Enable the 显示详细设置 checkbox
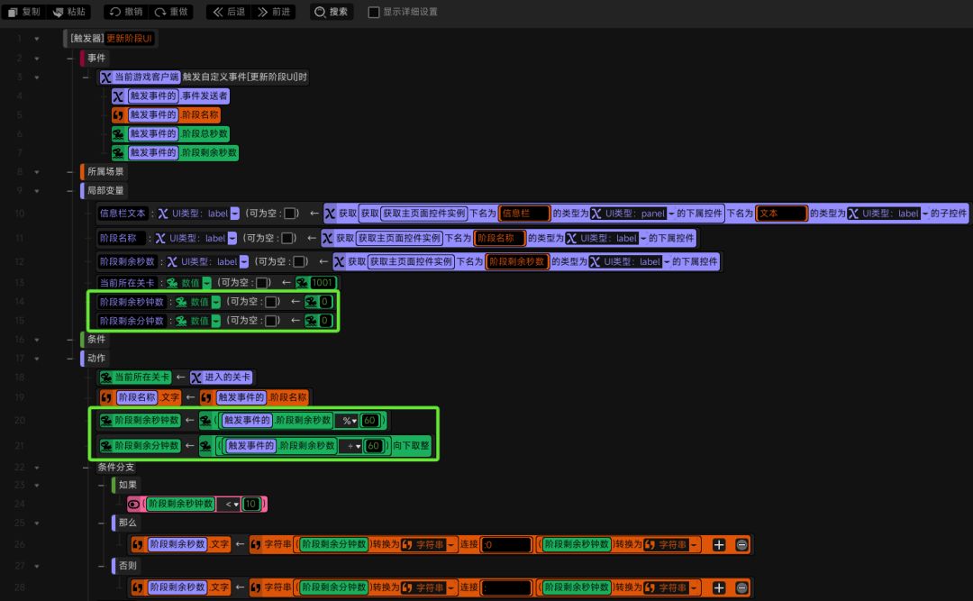This screenshot has height=601, width=973. (x=374, y=12)
